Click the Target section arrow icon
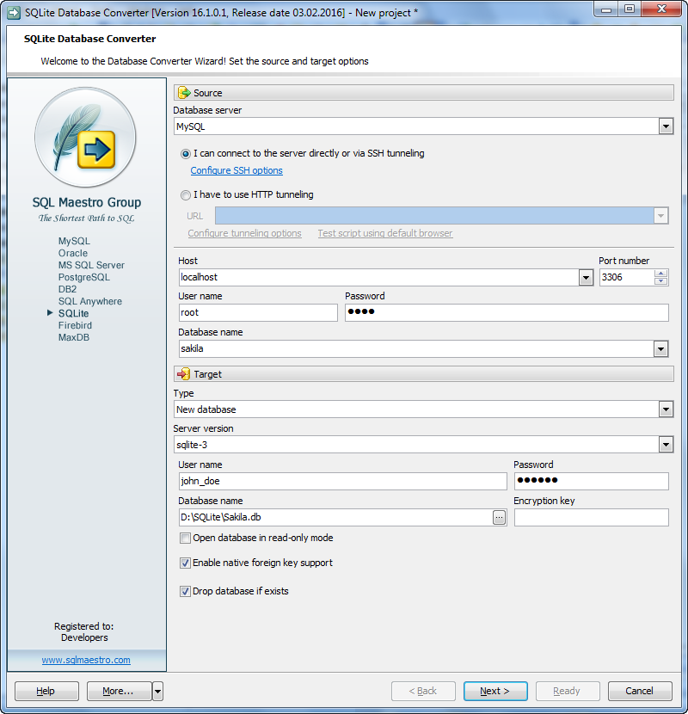The height and width of the screenshot is (714, 688). (184, 374)
